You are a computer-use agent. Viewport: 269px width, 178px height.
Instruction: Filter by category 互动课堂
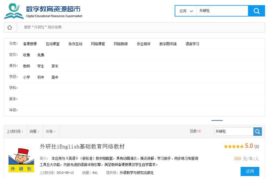(52, 44)
